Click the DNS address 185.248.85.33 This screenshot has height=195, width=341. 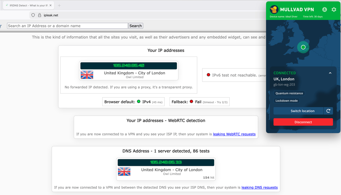click(166, 162)
